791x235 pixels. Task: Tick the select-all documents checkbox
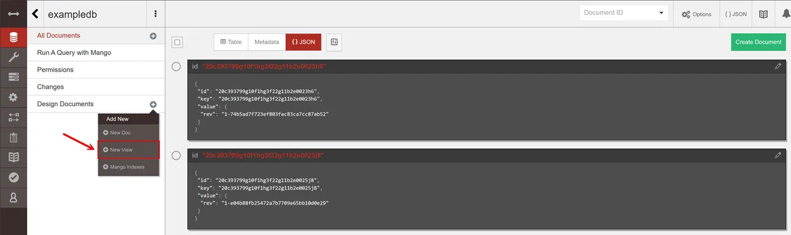pyautogui.click(x=177, y=42)
